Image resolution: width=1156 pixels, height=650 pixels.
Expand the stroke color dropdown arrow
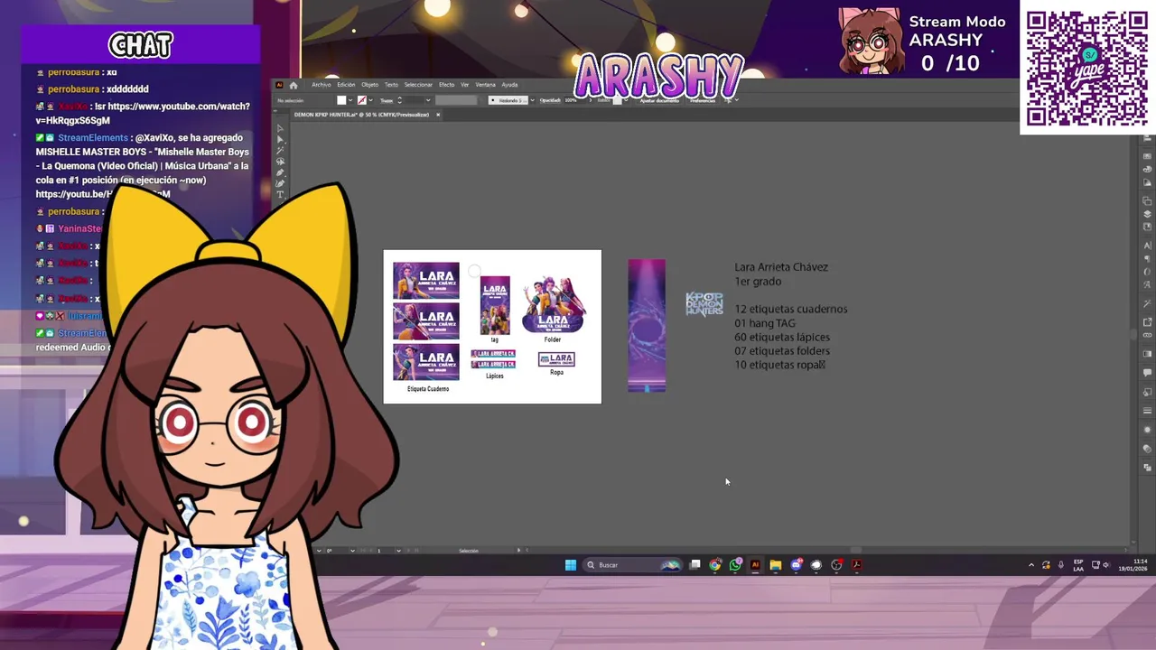[x=370, y=100]
